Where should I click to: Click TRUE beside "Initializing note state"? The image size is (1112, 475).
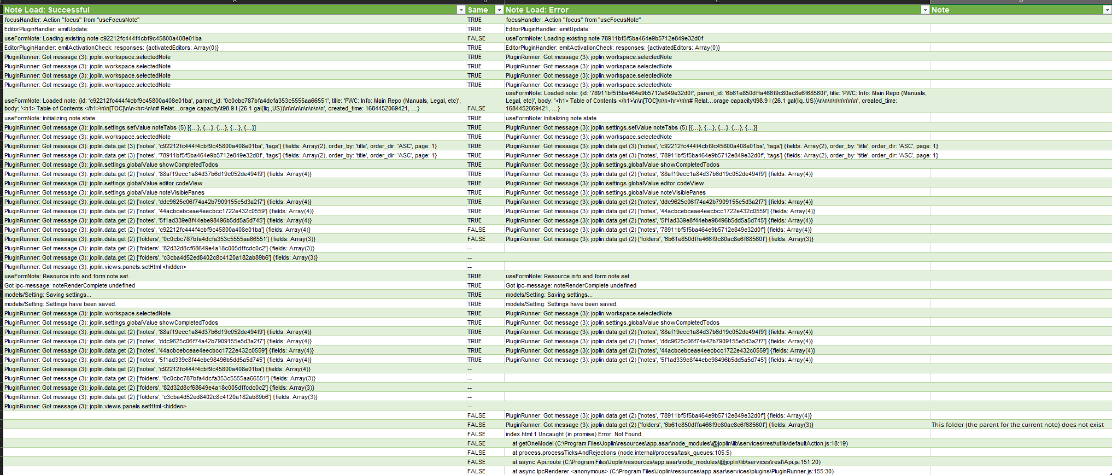pos(484,118)
